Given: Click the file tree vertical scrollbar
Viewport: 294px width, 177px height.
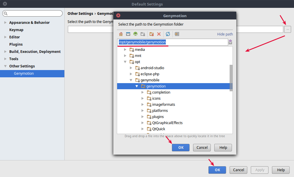Looking at the screenshot, I should tap(231, 78).
